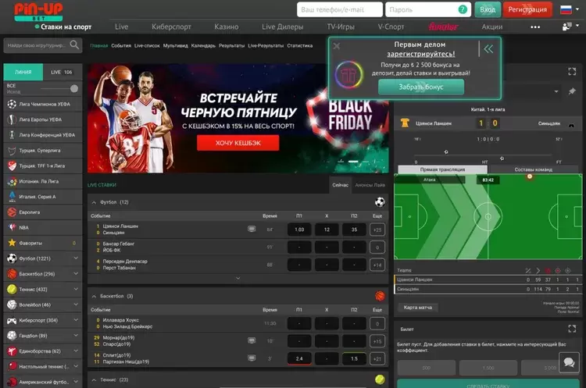Viewport: 586px width, 388px height.
Task: Open Евролига in sidebar
Action: (43, 212)
